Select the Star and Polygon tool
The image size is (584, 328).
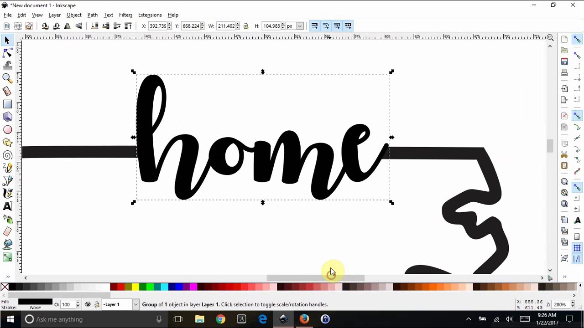coord(7,143)
